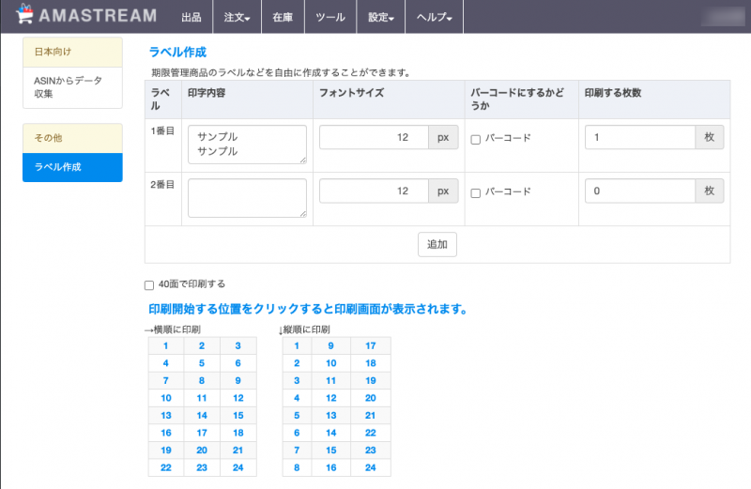Click position 24 in the 横順に印刷 grid
The image size is (751, 489).
coord(238,467)
